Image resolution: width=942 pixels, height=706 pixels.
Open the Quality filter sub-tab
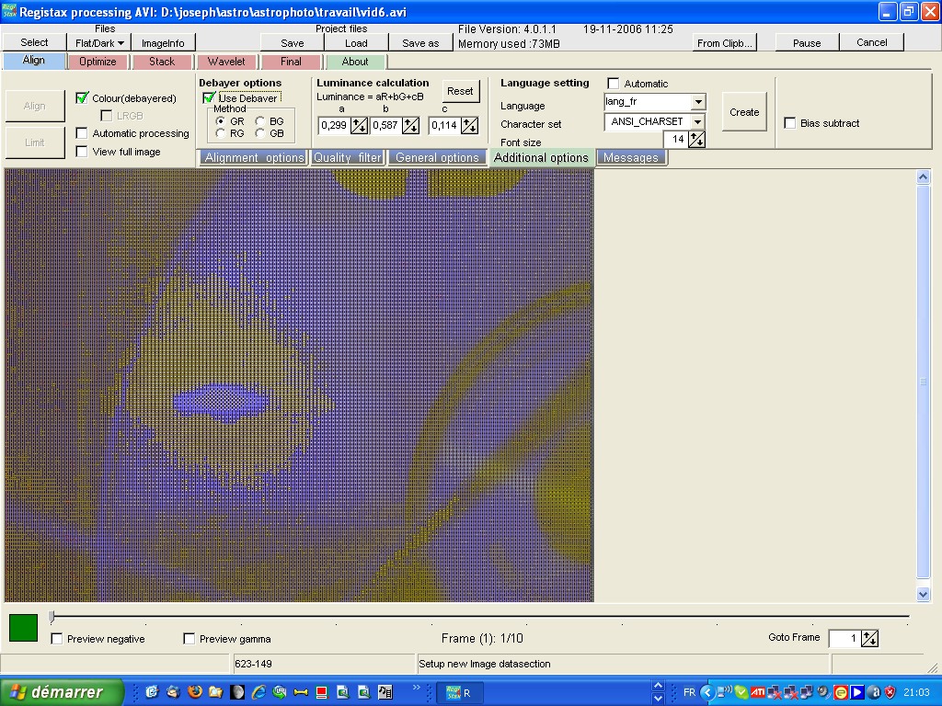(x=347, y=158)
